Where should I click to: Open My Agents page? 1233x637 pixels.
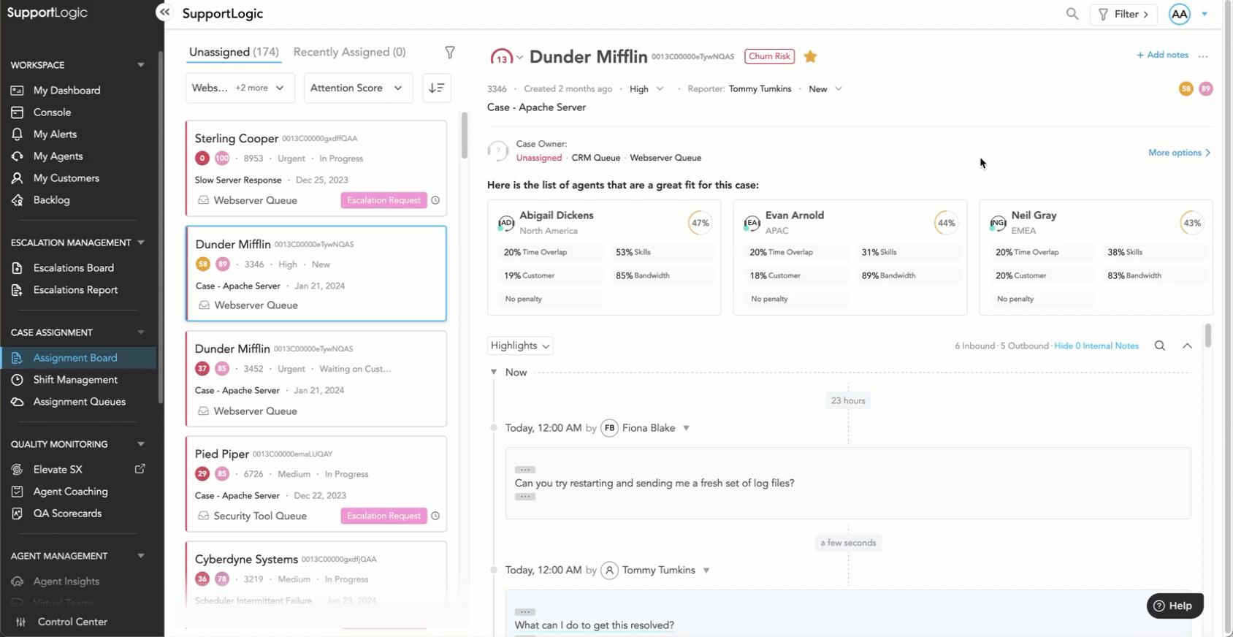pos(58,156)
